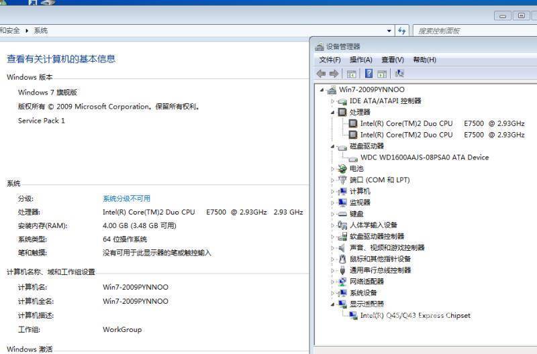Collapse the 显示适配器 tree node
Viewport: 537px width, 354px height.
(332, 304)
